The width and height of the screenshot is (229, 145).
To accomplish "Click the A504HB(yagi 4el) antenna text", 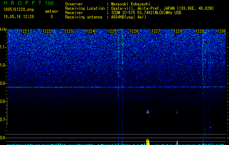I will [129, 17].
